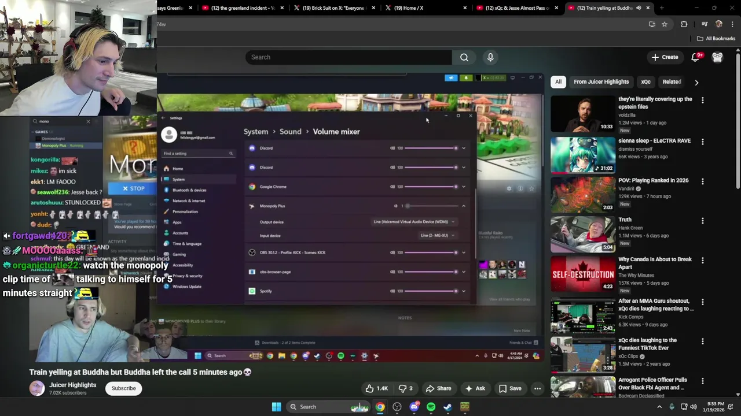The height and width of the screenshot is (416, 741).
Task: Open more options for 'Why Canada Is About to Break Apart'
Action: tap(702, 260)
